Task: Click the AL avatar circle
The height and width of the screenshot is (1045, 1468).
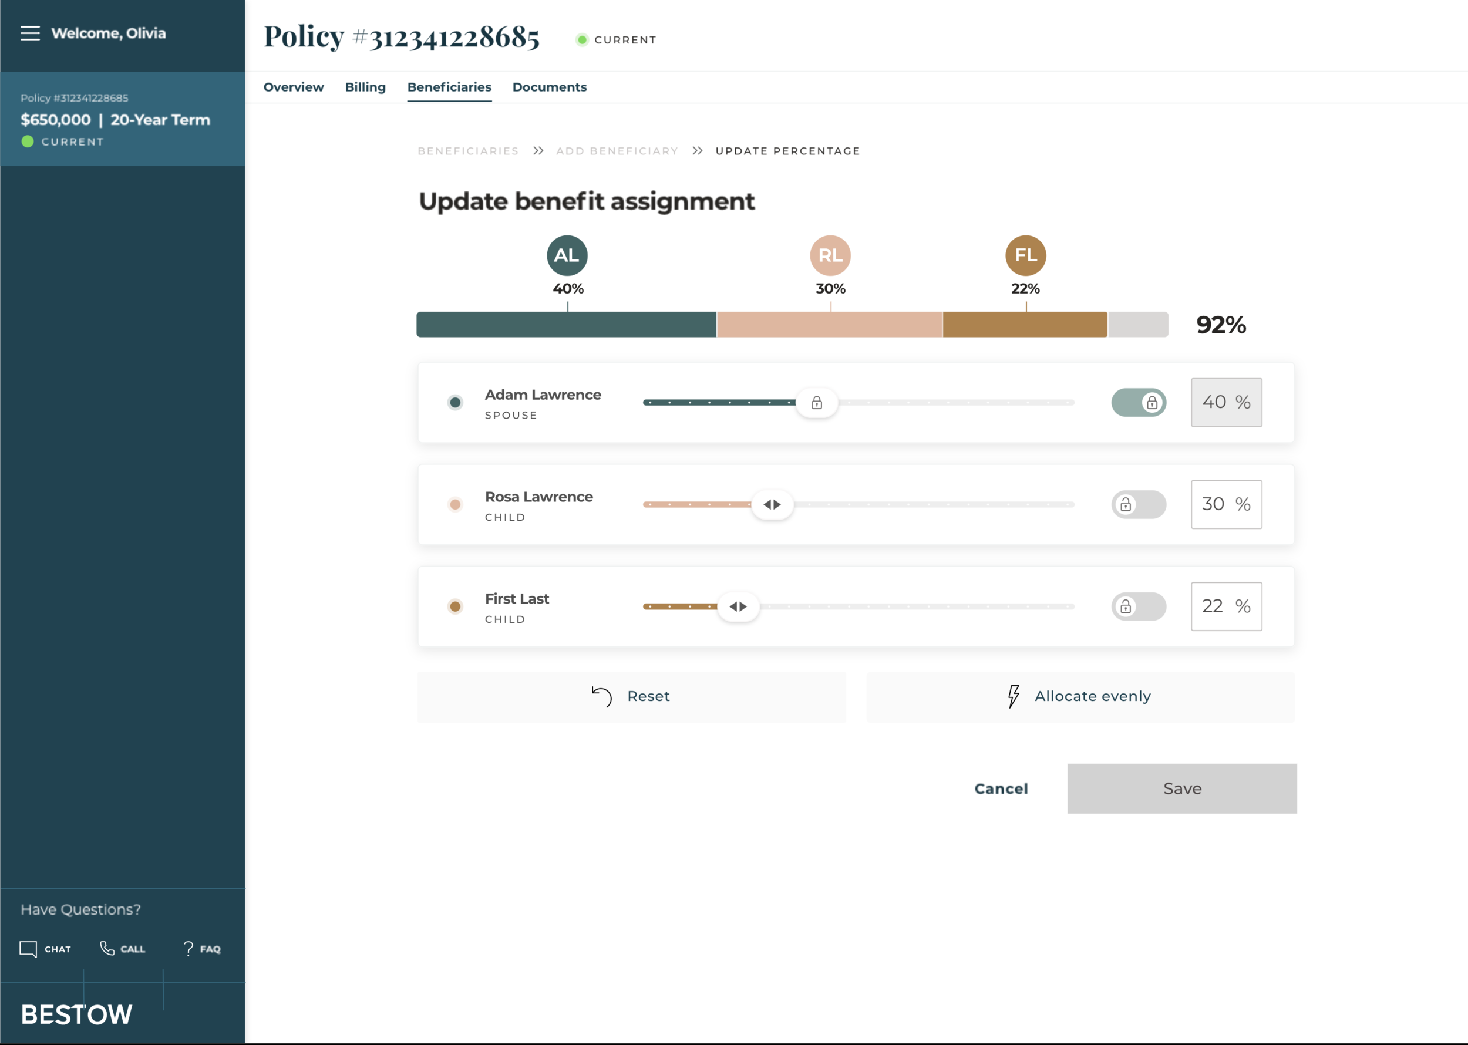Action: pyautogui.click(x=567, y=255)
